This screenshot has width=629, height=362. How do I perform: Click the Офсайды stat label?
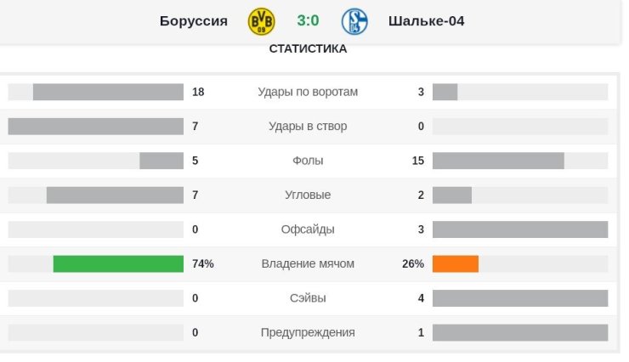308,229
